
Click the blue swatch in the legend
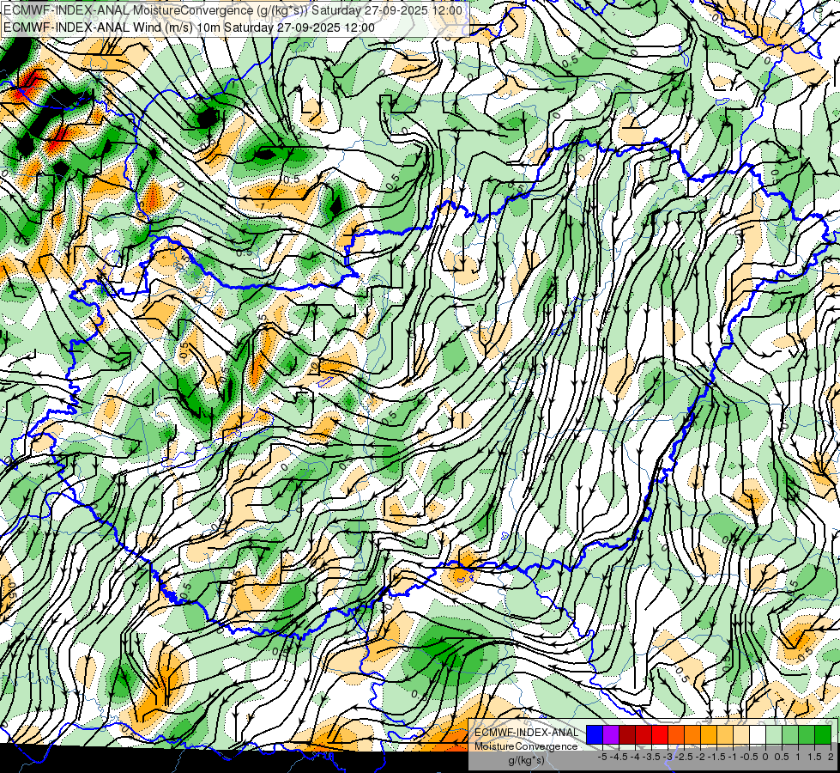coord(595,735)
